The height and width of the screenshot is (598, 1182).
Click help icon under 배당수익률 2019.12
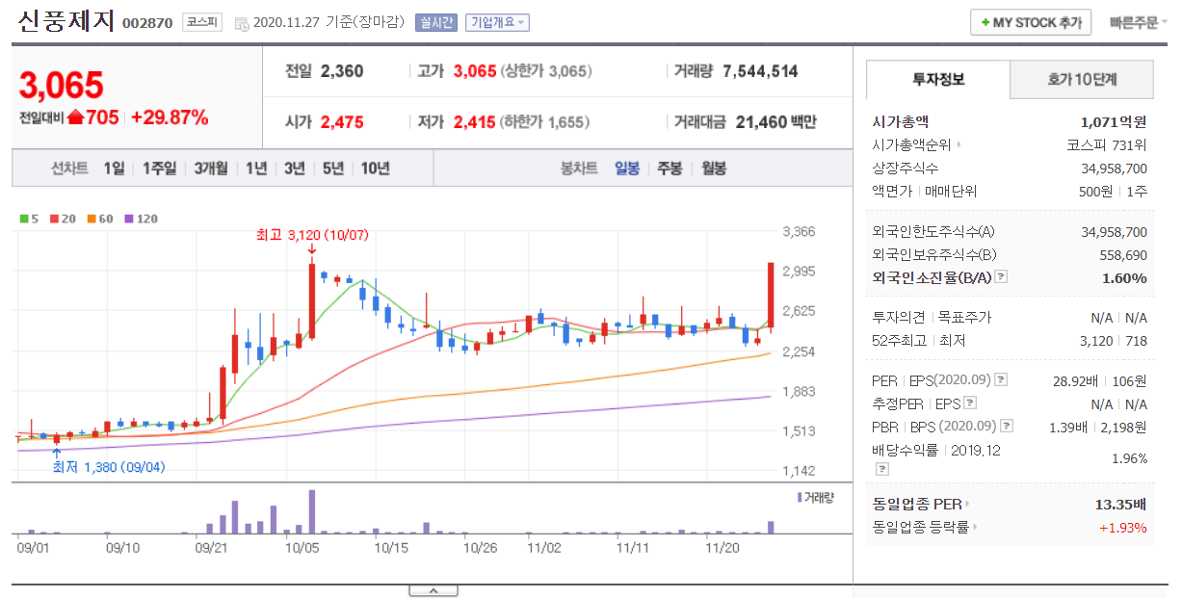tap(881, 469)
